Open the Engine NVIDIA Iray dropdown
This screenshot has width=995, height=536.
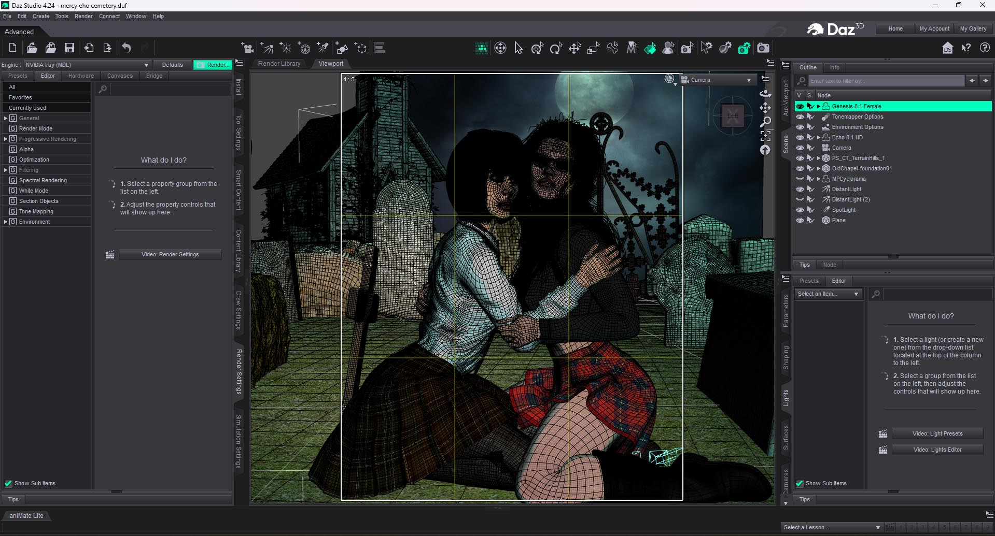tap(87, 65)
